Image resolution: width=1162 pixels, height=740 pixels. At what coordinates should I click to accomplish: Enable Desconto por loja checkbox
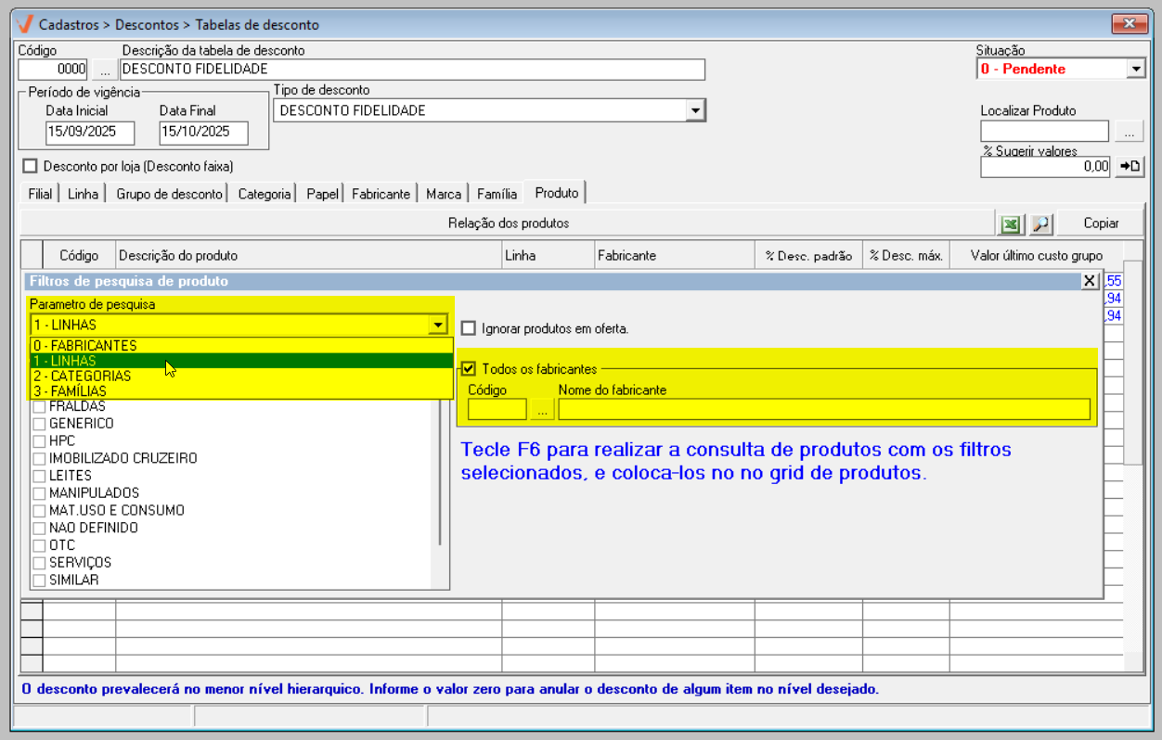pyautogui.click(x=31, y=166)
